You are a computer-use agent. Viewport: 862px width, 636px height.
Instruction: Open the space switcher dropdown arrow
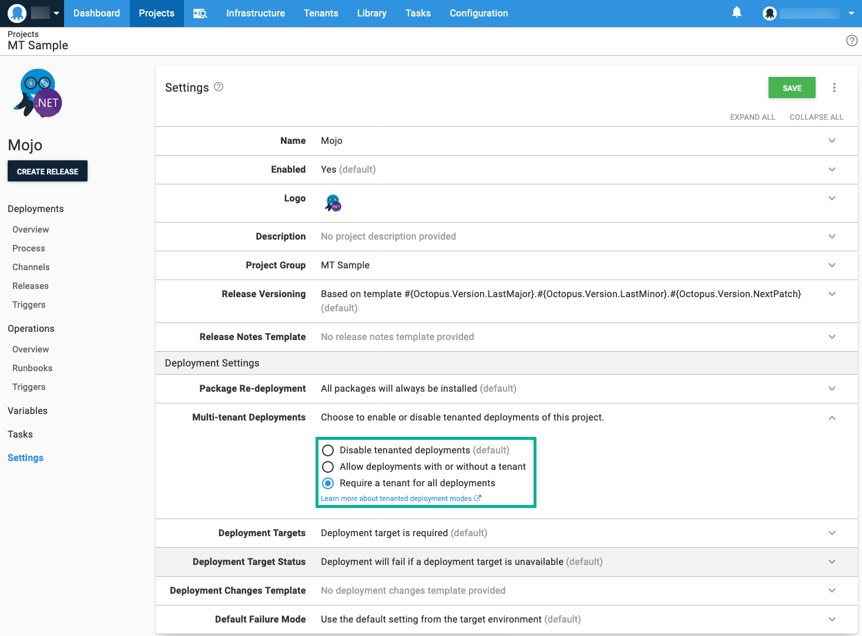point(56,13)
